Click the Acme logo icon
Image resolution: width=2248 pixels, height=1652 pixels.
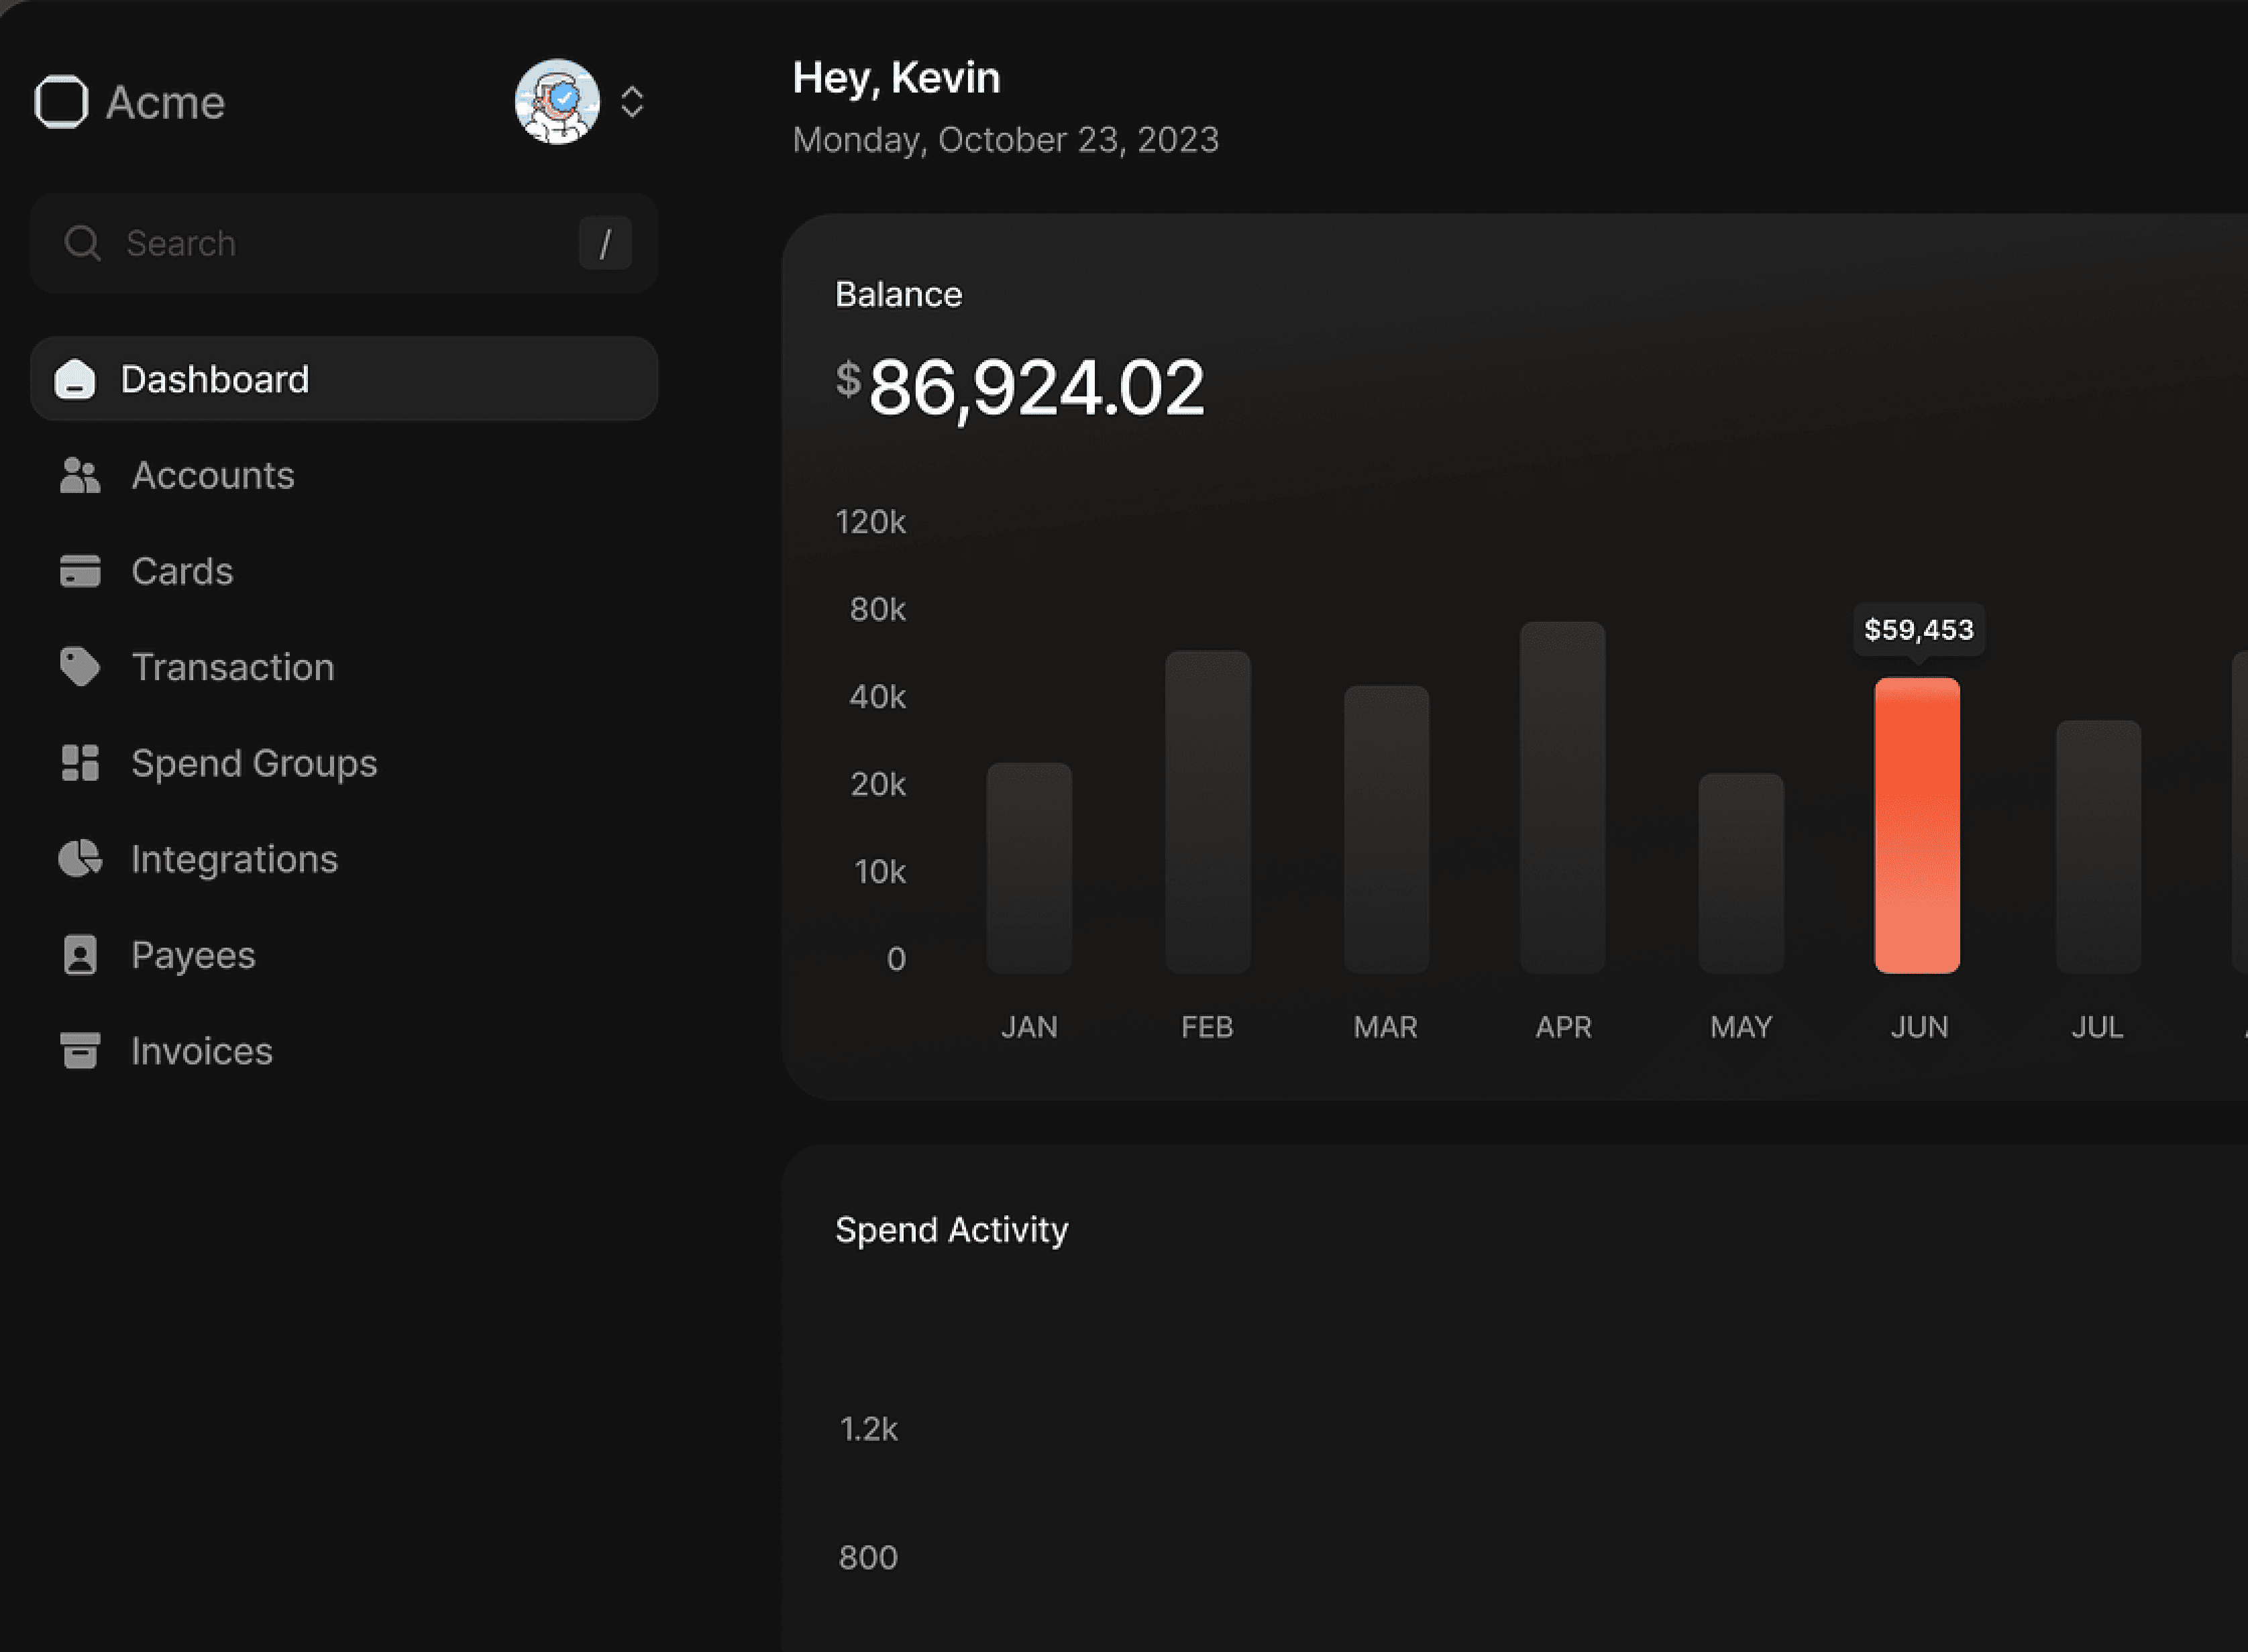pos(62,102)
